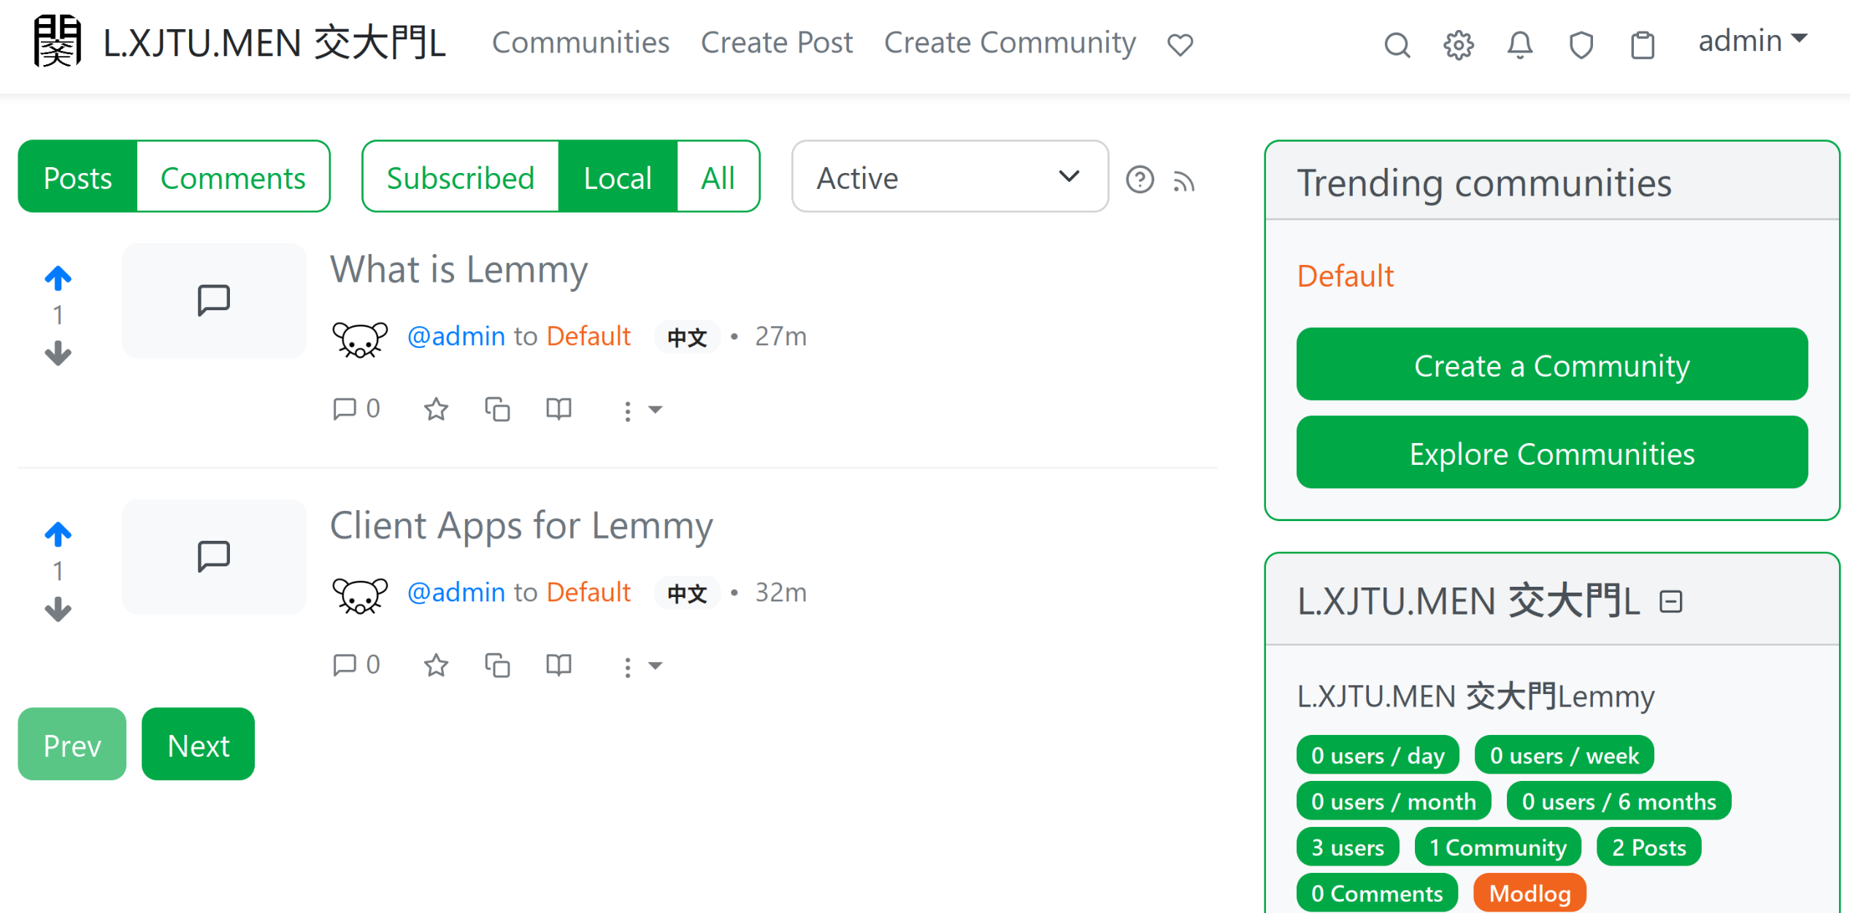The image size is (1850, 913).
Task: Open admin settings gear icon
Action: click(x=1458, y=45)
